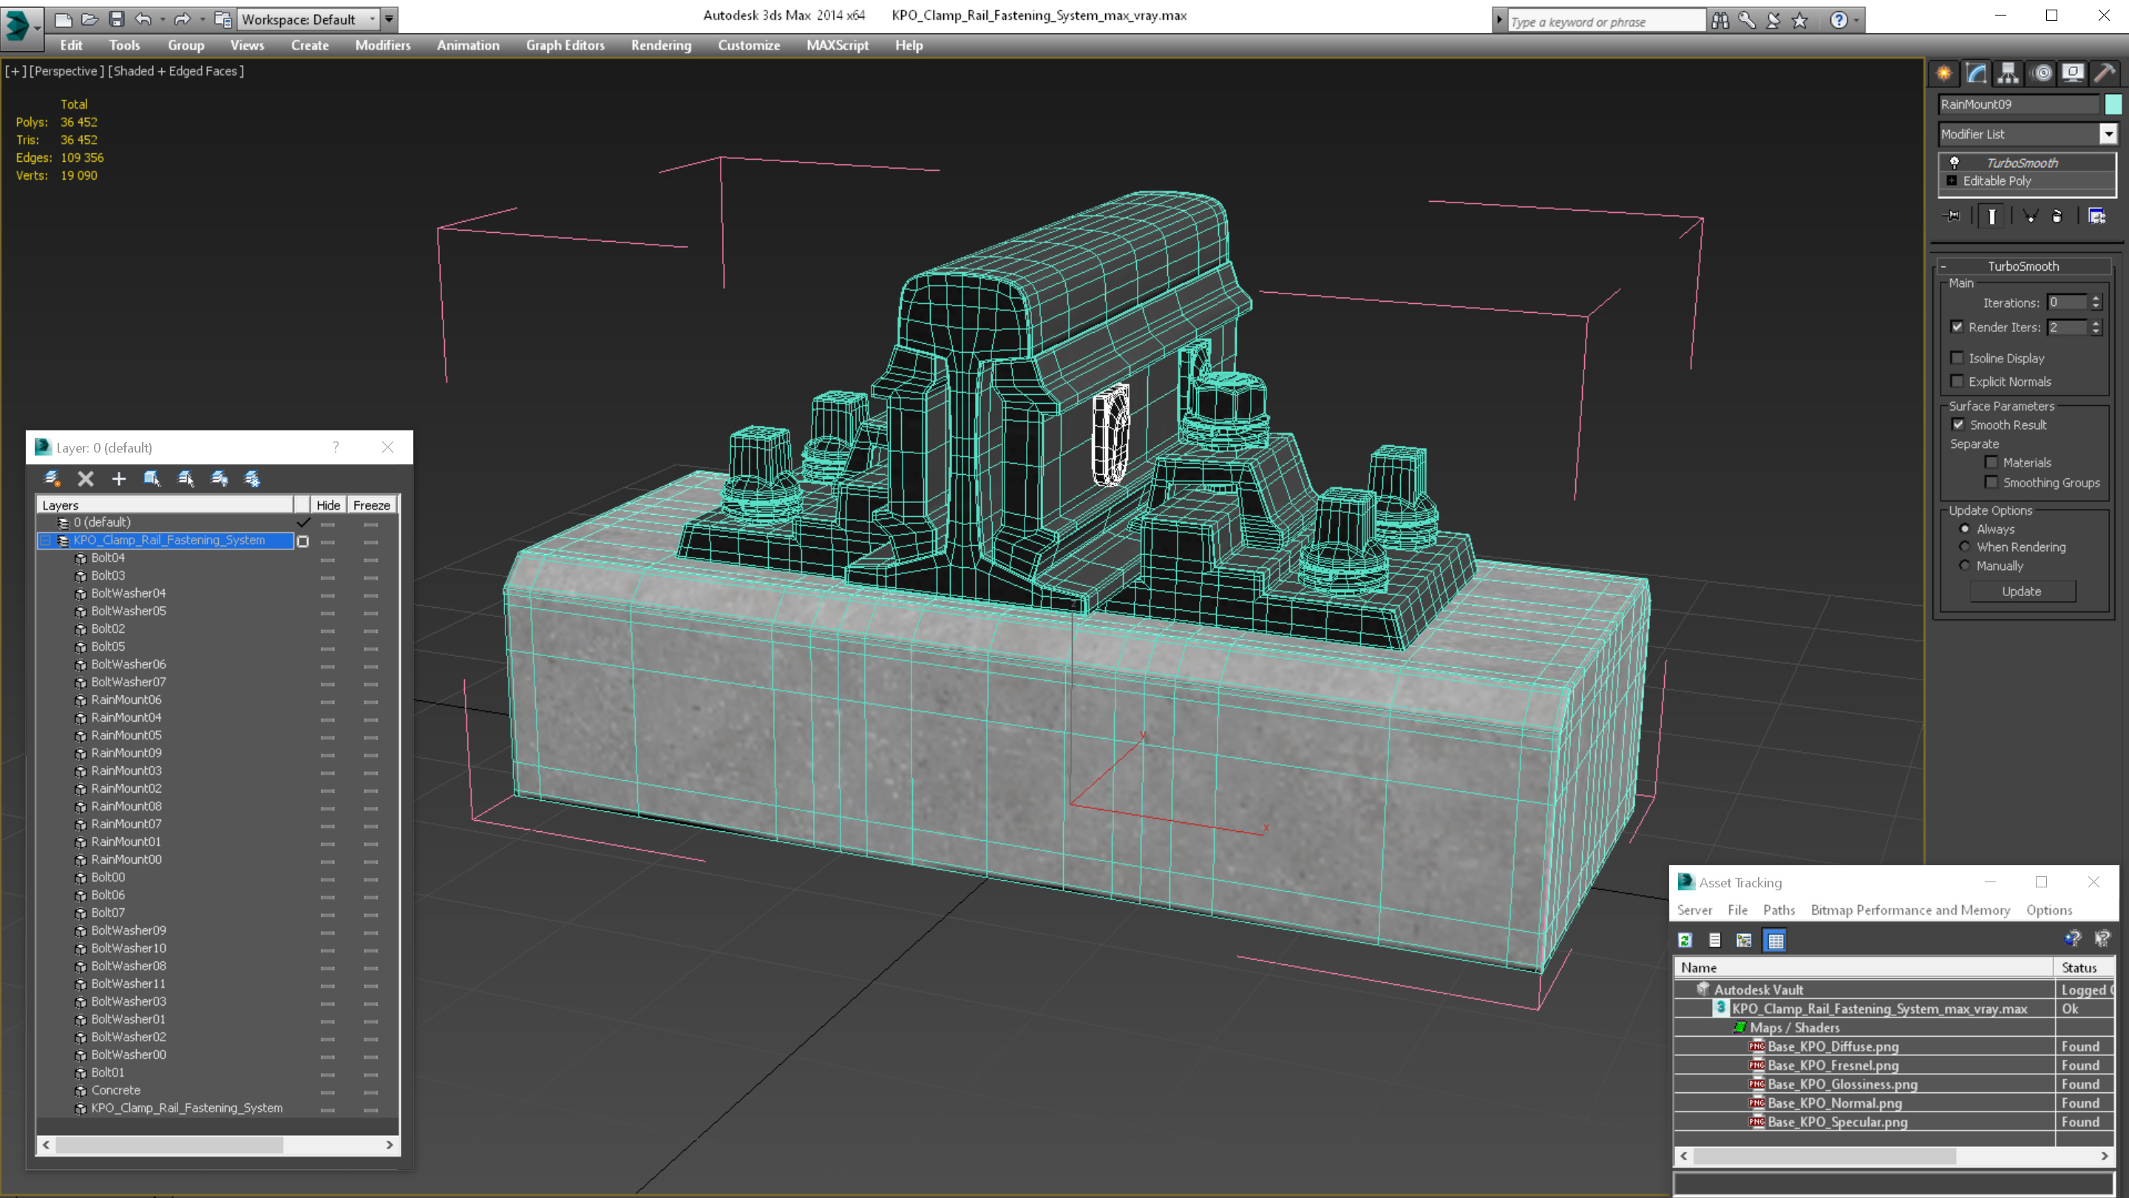The width and height of the screenshot is (2129, 1198).
Task: Click Asset Tracking horizontal scrollbar
Action: (1894, 1156)
